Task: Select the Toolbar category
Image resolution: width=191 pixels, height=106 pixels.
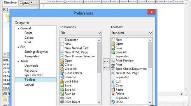Action: pos(35,80)
